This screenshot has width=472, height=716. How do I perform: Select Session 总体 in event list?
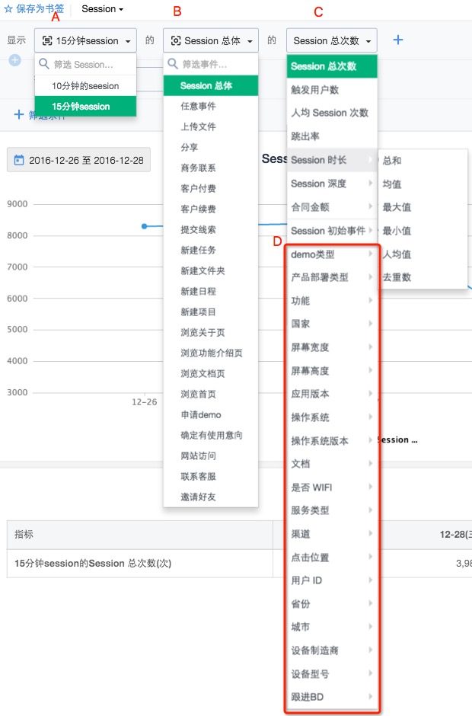pyautogui.click(x=211, y=85)
